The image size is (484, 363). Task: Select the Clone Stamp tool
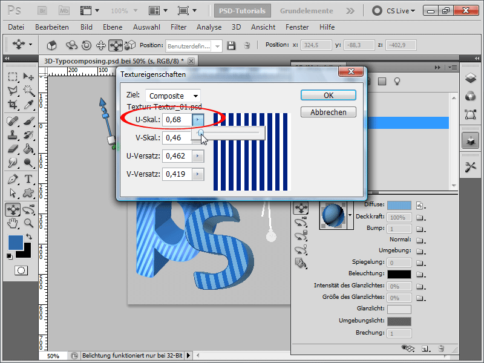click(x=12, y=135)
